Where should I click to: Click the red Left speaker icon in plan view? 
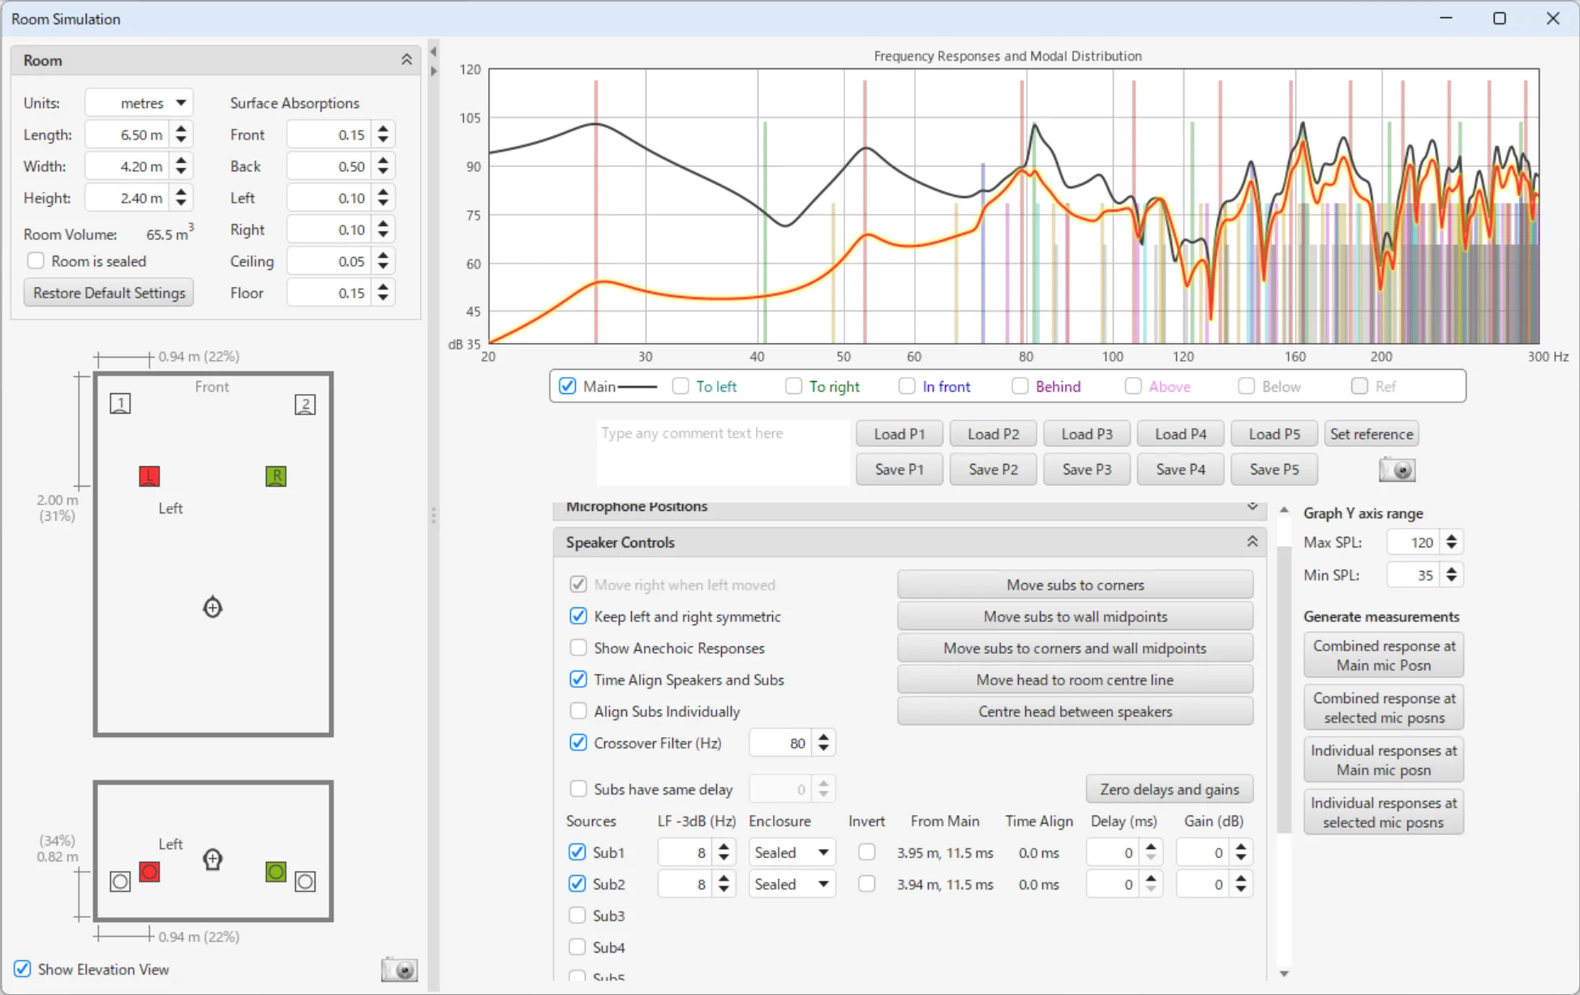click(x=149, y=476)
